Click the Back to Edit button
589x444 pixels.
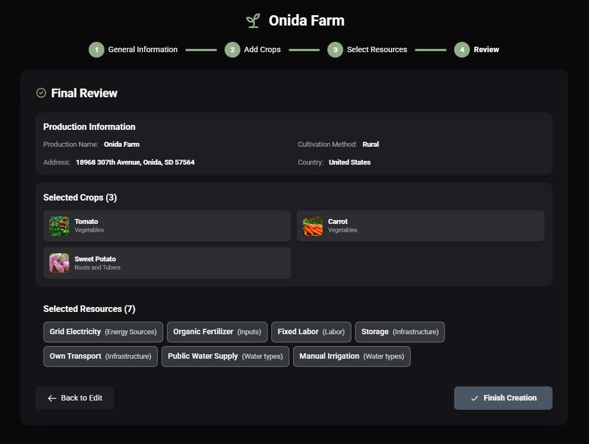pyautogui.click(x=75, y=398)
